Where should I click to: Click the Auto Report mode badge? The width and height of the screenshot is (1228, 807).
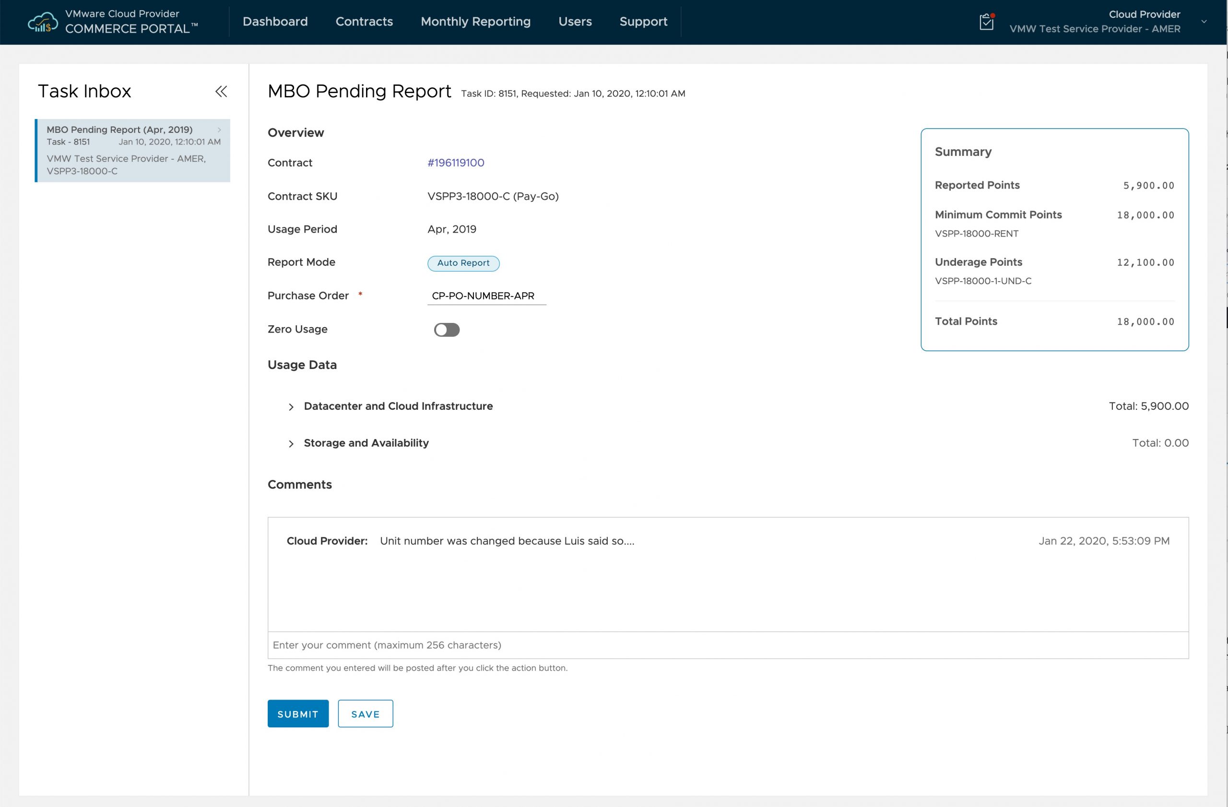463,263
